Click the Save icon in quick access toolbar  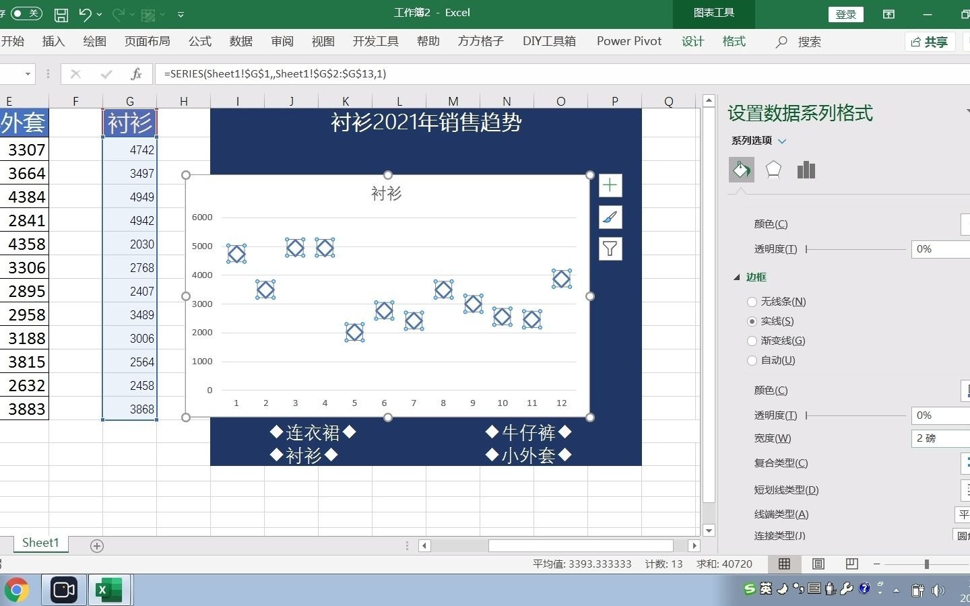(61, 13)
